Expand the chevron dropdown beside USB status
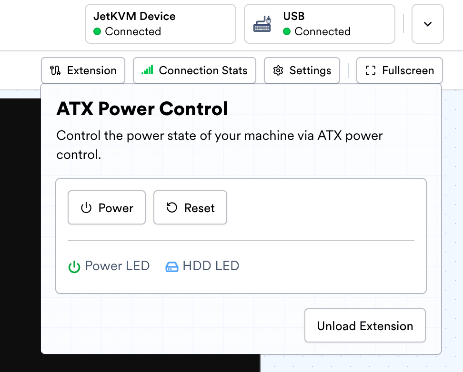The width and height of the screenshot is (463, 372). point(427,24)
